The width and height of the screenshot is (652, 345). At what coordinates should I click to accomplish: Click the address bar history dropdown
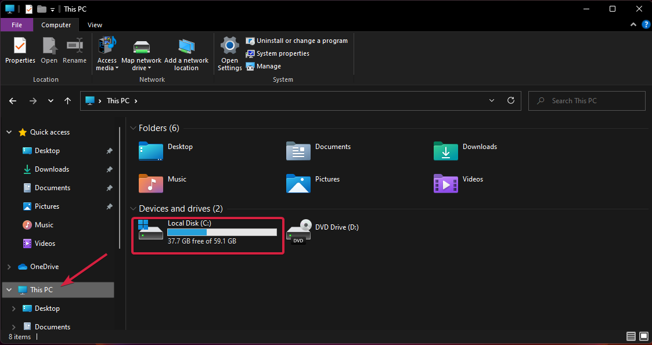(492, 100)
